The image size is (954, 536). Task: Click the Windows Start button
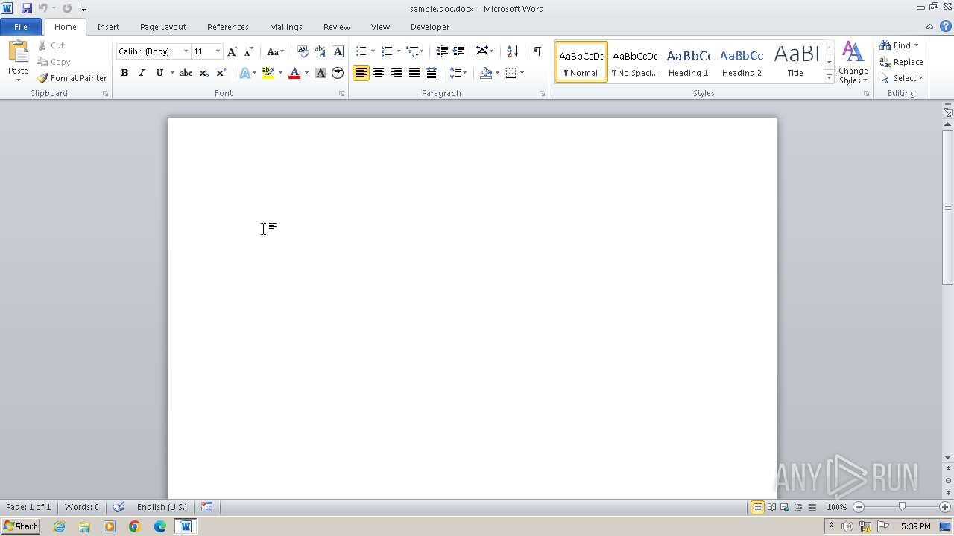click(x=20, y=526)
